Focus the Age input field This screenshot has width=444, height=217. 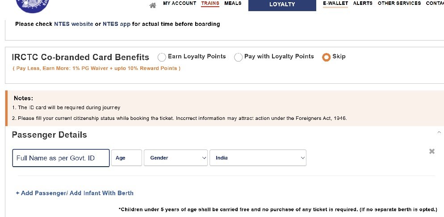[126, 158]
